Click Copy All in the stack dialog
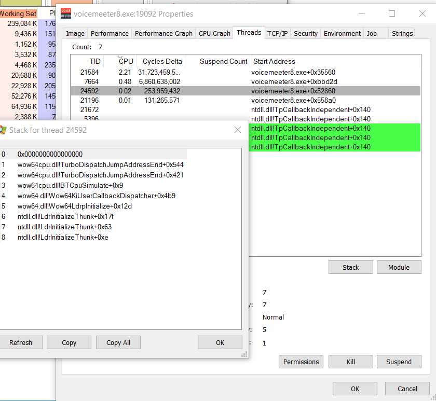 [118, 342]
